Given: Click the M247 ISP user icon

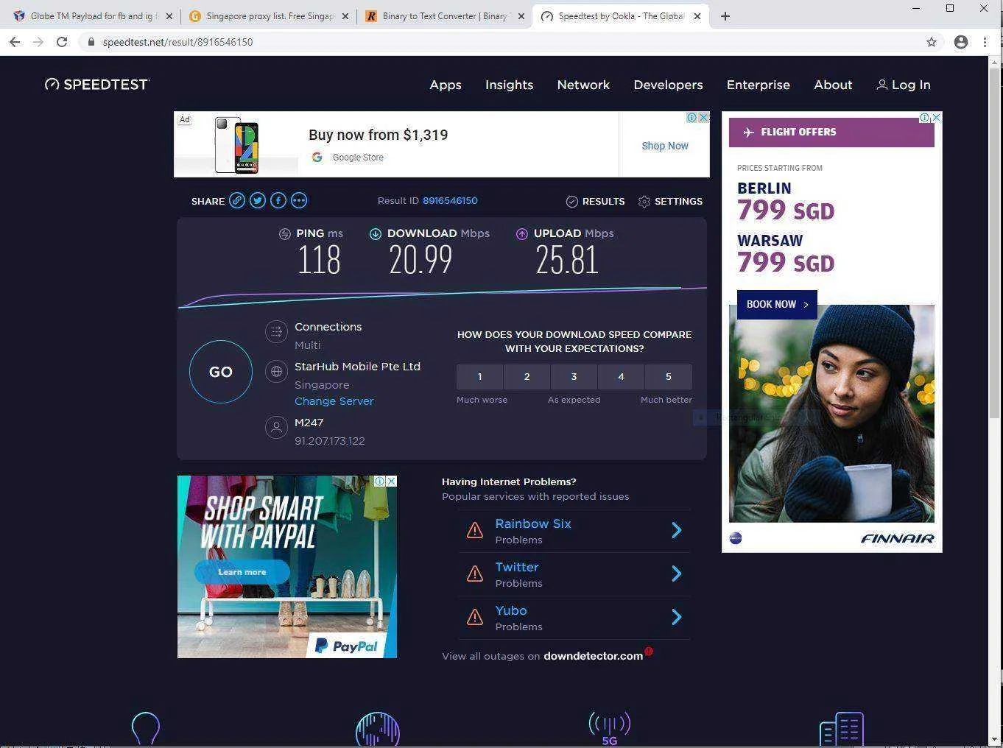Looking at the screenshot, I should click(x=276, y=427).
